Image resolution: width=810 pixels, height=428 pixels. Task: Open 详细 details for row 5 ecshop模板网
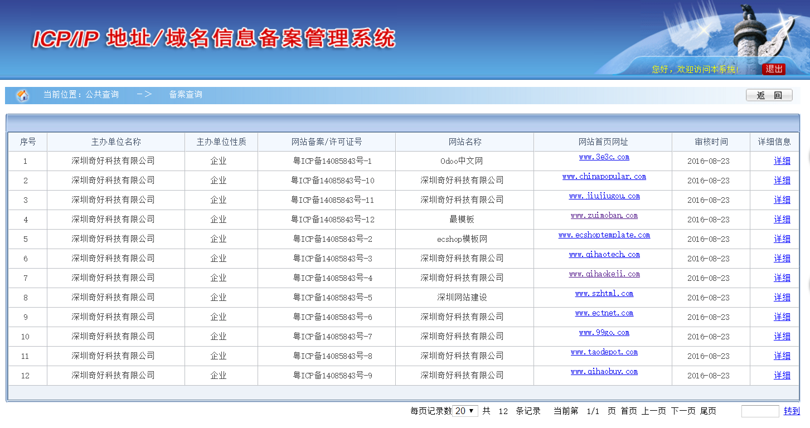point(782,239)
